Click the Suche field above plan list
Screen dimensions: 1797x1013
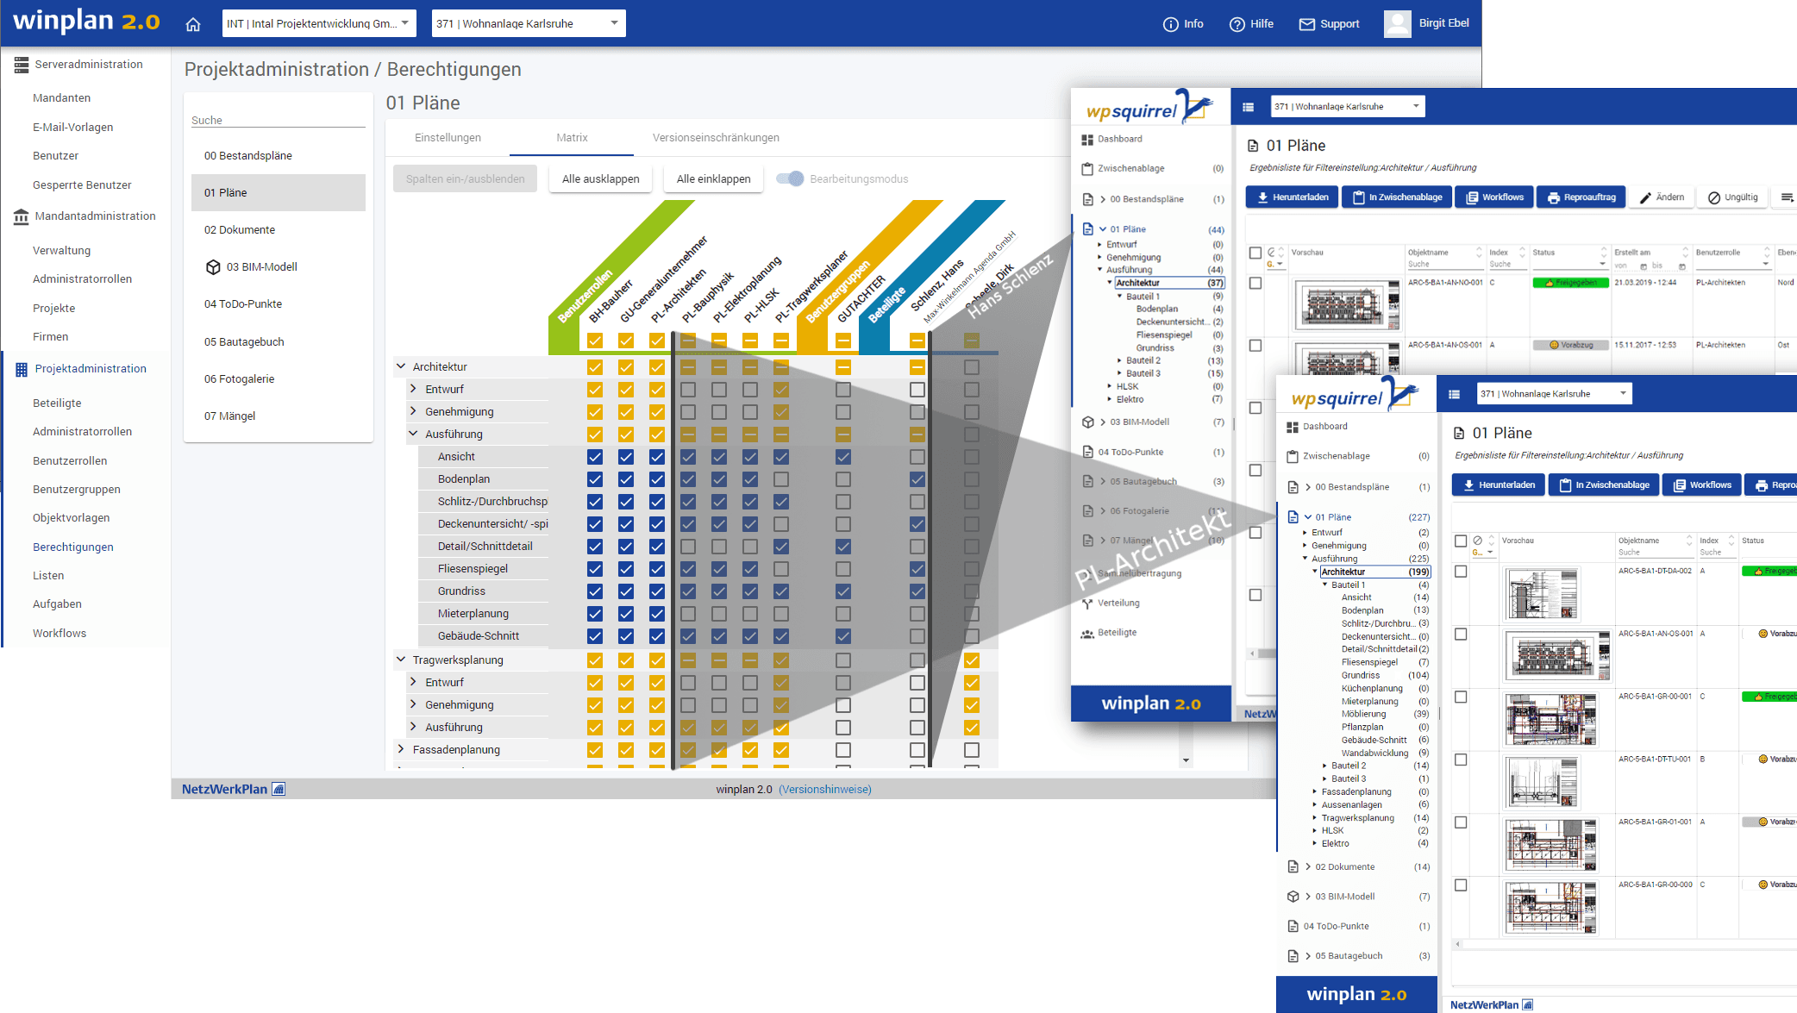click(x=279, y=121)
